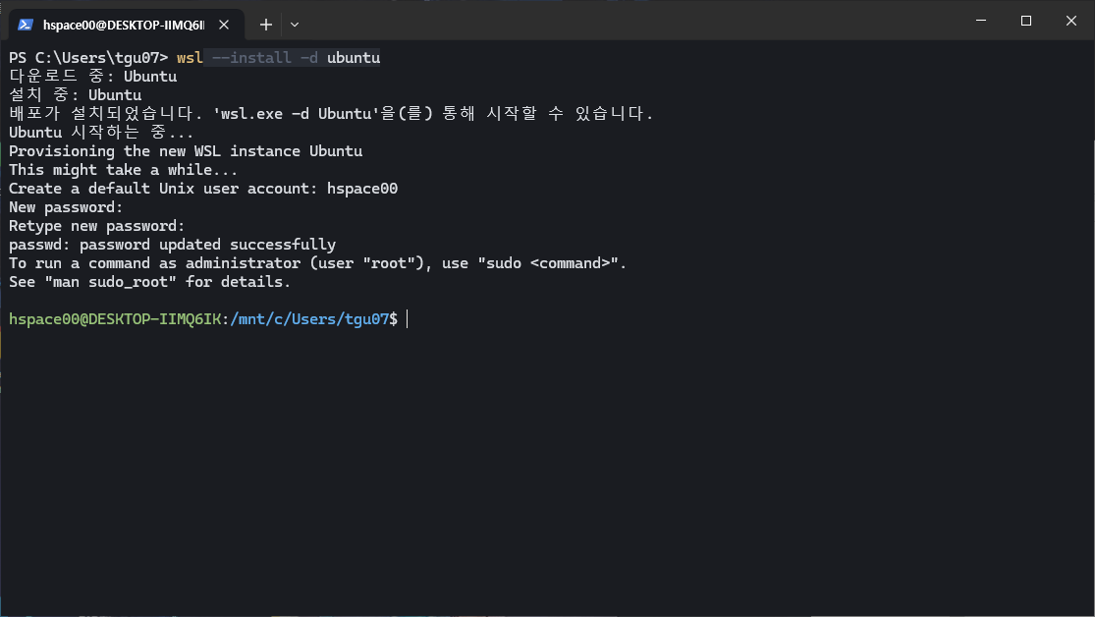This screenshot has height=617, width=1095.
Task: Expand the new tab profile dropdown
Action: pyautogui.click(x=295, y=24)
